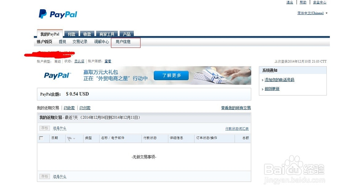Go to 账户首页 submenu item

pos(44,42)
